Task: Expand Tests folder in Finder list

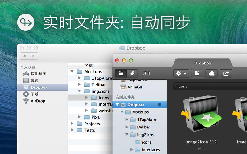Action: pyautogui.click(x=72, y=130)
